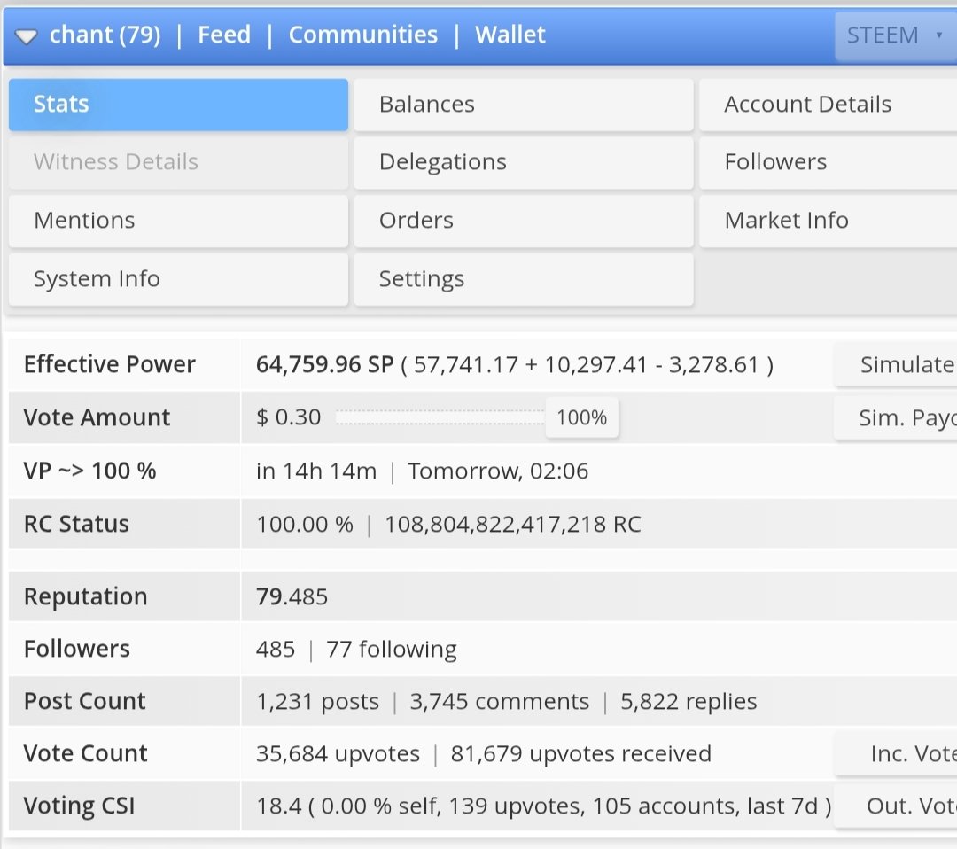Switch to the Balances tab

pyautogui.click(x=524, y=105)
